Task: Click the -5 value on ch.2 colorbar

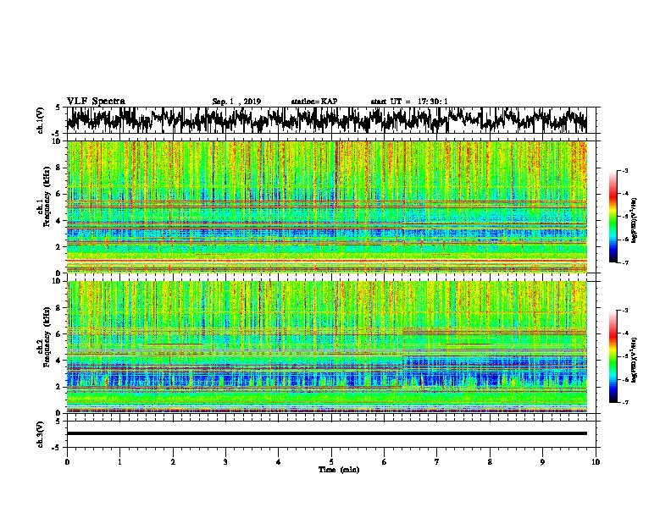Action: coord(624,356)
